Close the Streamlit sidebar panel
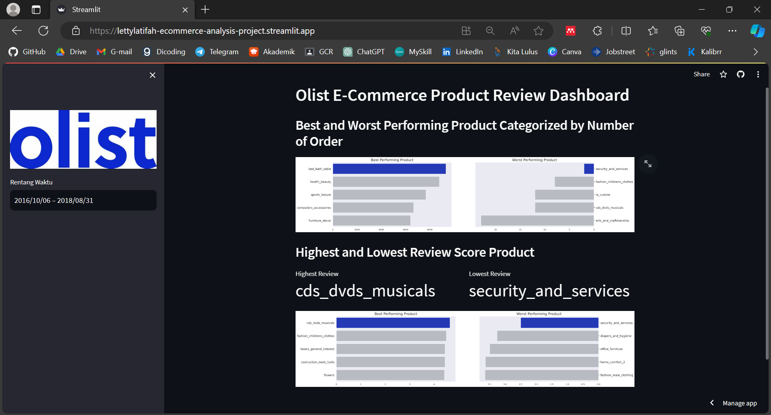Image resolution: width=771 pixels, height=415 pixels. pyautogui.click(x=153, y=75)
